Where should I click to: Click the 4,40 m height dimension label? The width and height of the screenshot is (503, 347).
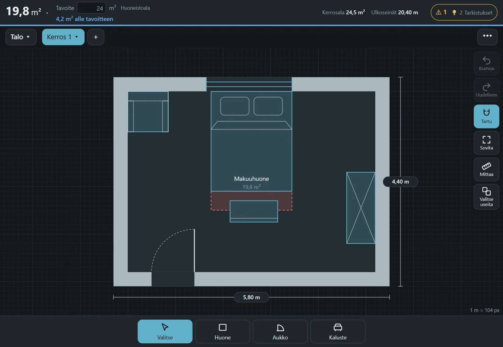coord(400,182)
